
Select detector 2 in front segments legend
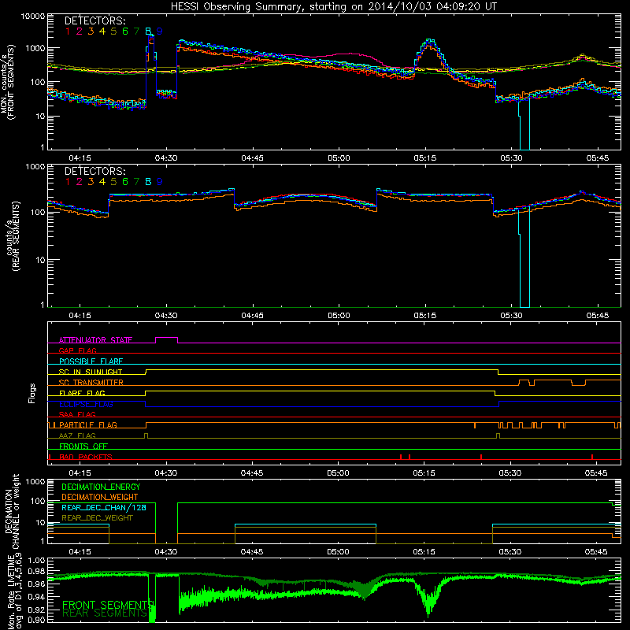[x=80, y=31]
